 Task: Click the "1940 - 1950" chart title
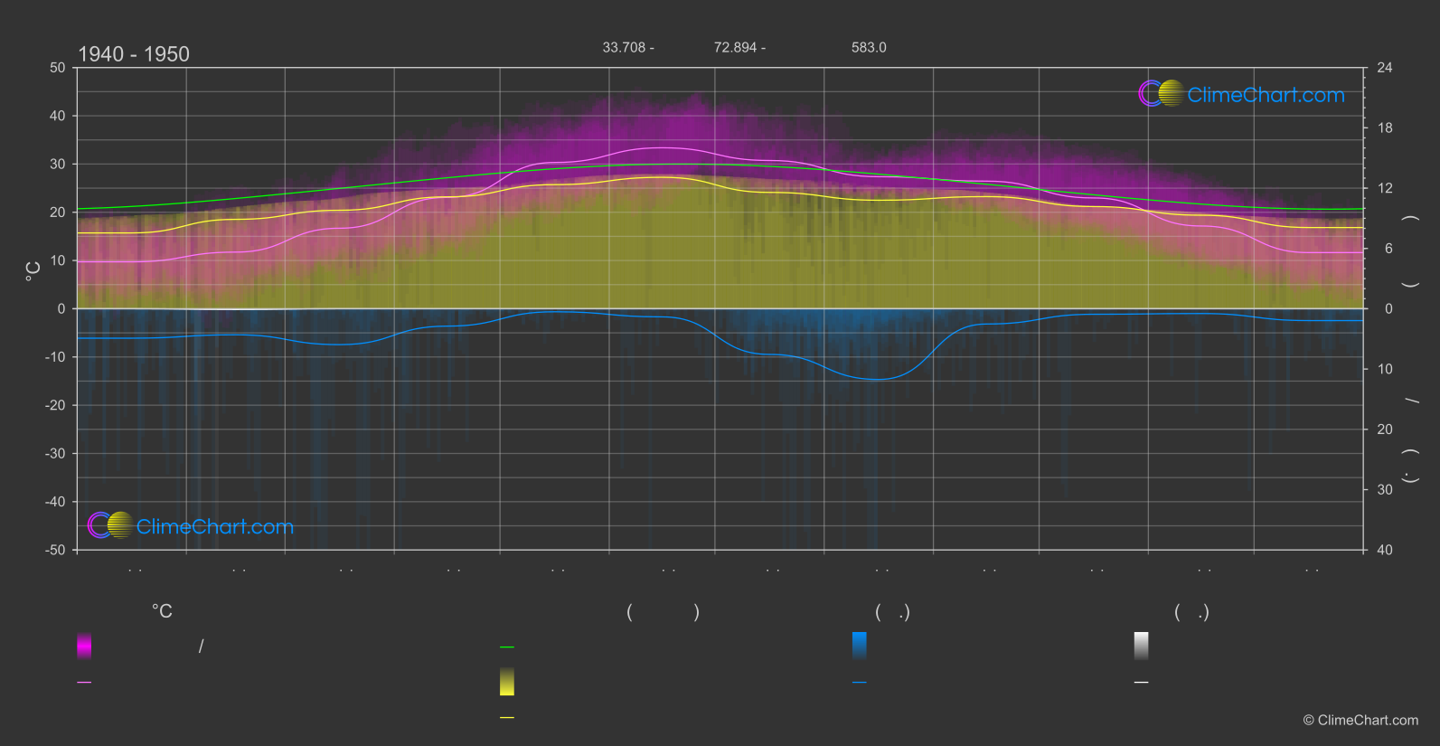point(134,54)
